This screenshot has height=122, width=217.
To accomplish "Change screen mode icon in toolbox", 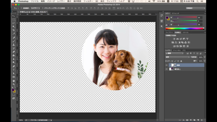I will tap(14, 98).
